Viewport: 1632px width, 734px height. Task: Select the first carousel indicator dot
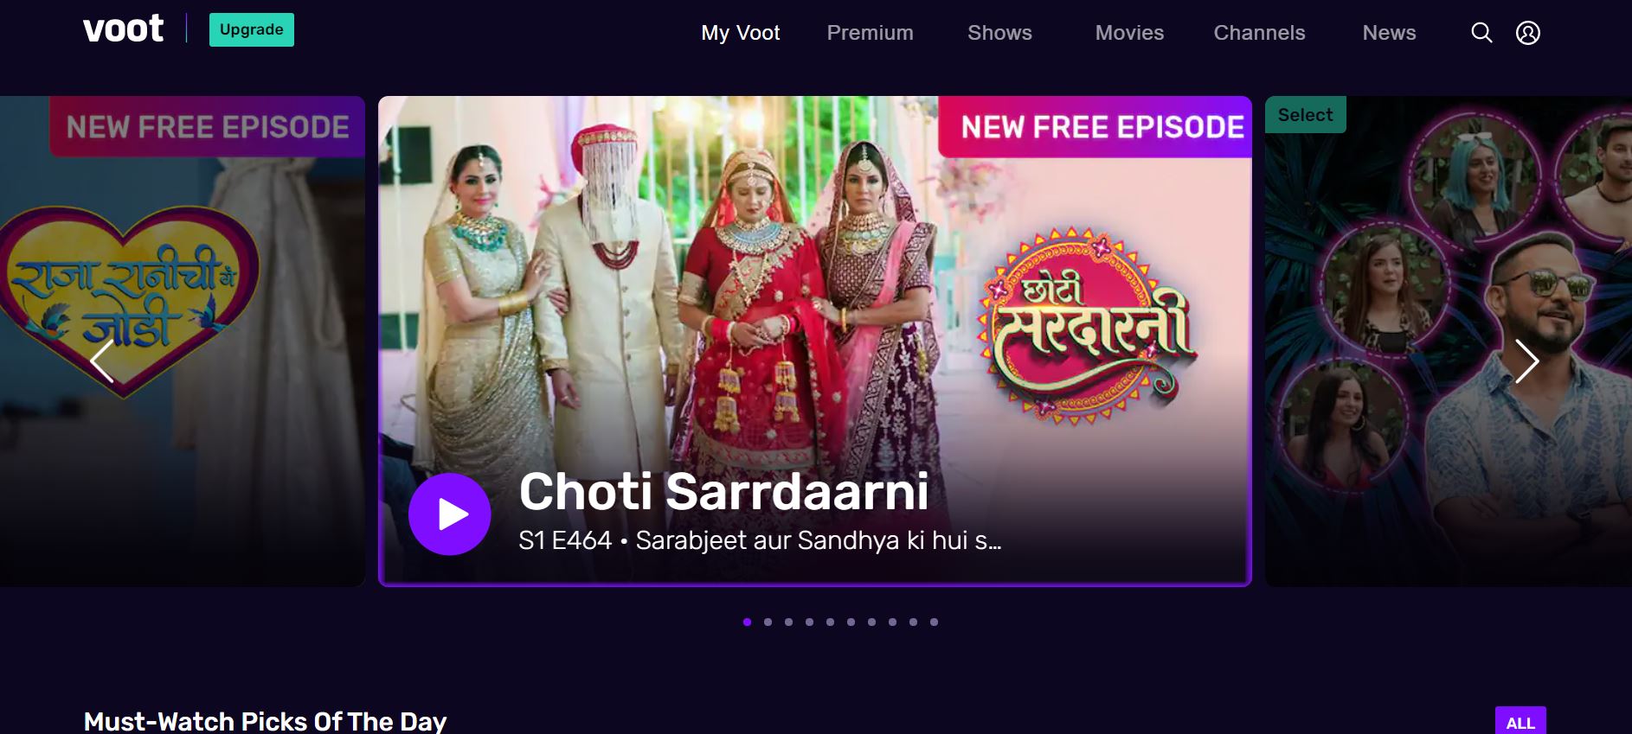747,622
